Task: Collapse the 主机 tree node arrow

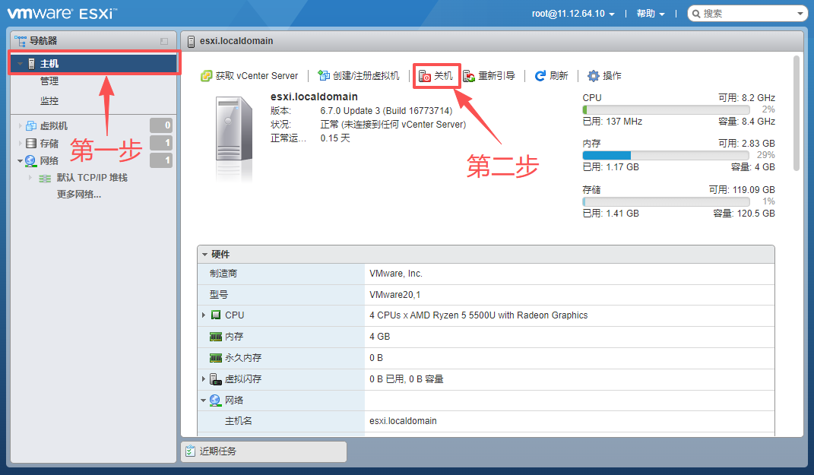Action: click(20, 64)
